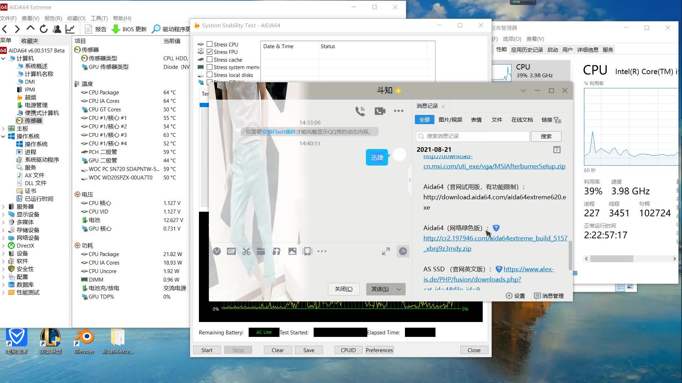Click the screen shake icon in chat
Viewport: 682px width, 383px height.
pos(308,251)
